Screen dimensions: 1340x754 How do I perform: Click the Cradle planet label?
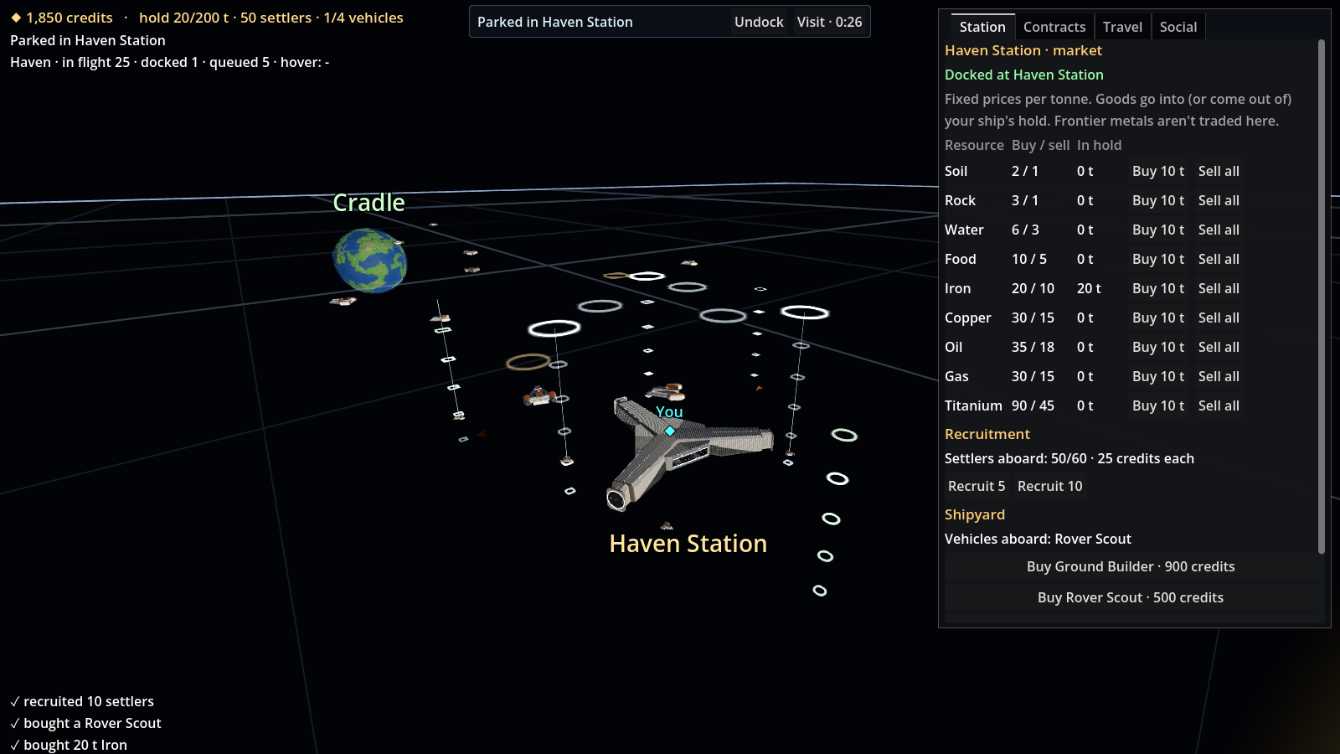click(x=368, y=203)
